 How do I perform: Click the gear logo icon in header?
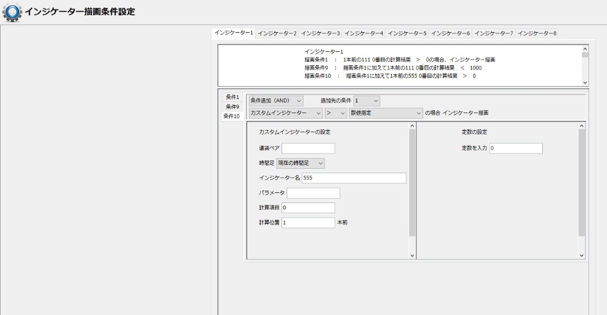[x=12, y=12]
